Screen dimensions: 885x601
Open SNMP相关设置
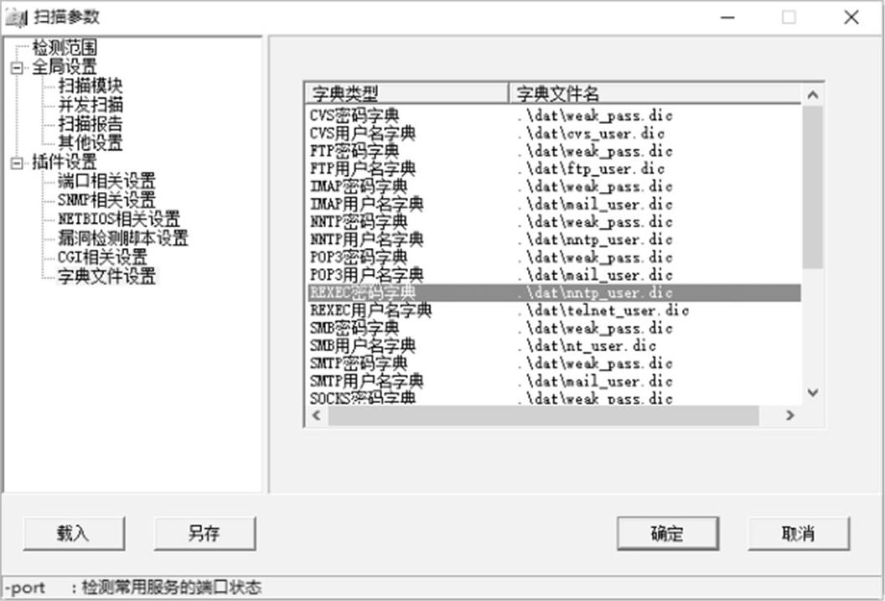click(106, 199)
